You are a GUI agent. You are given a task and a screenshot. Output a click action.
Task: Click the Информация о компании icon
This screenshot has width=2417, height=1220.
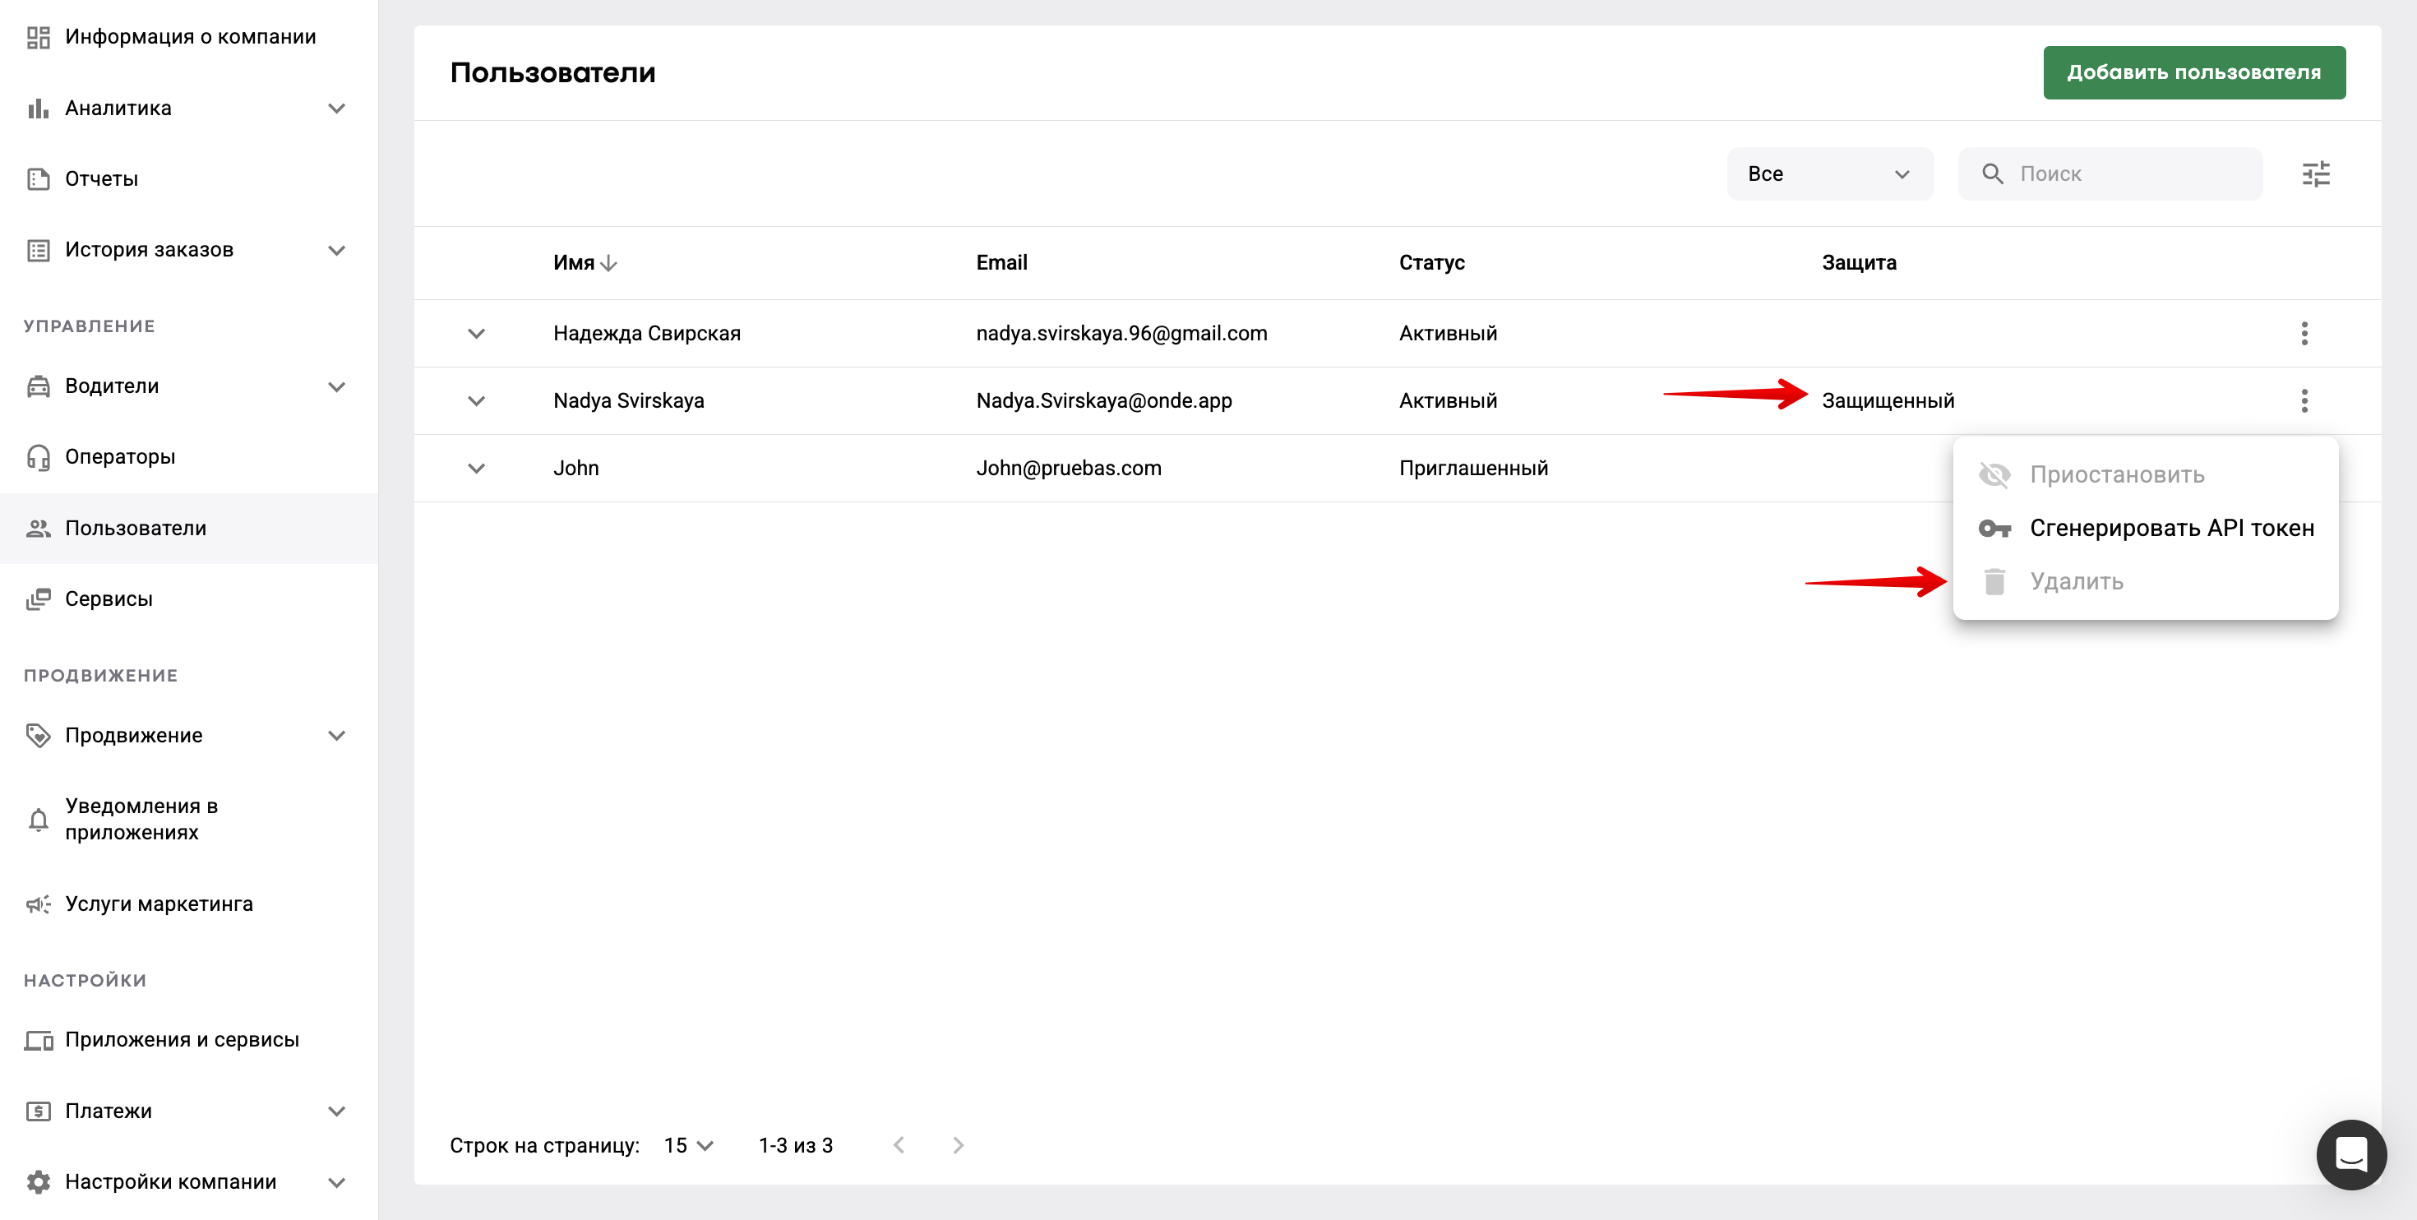tap(38, 37)
